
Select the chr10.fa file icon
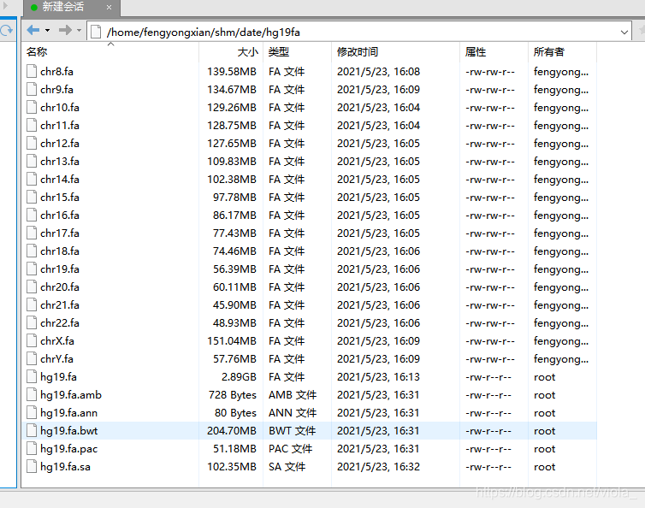pyautogui.click(x=32, y=108)
